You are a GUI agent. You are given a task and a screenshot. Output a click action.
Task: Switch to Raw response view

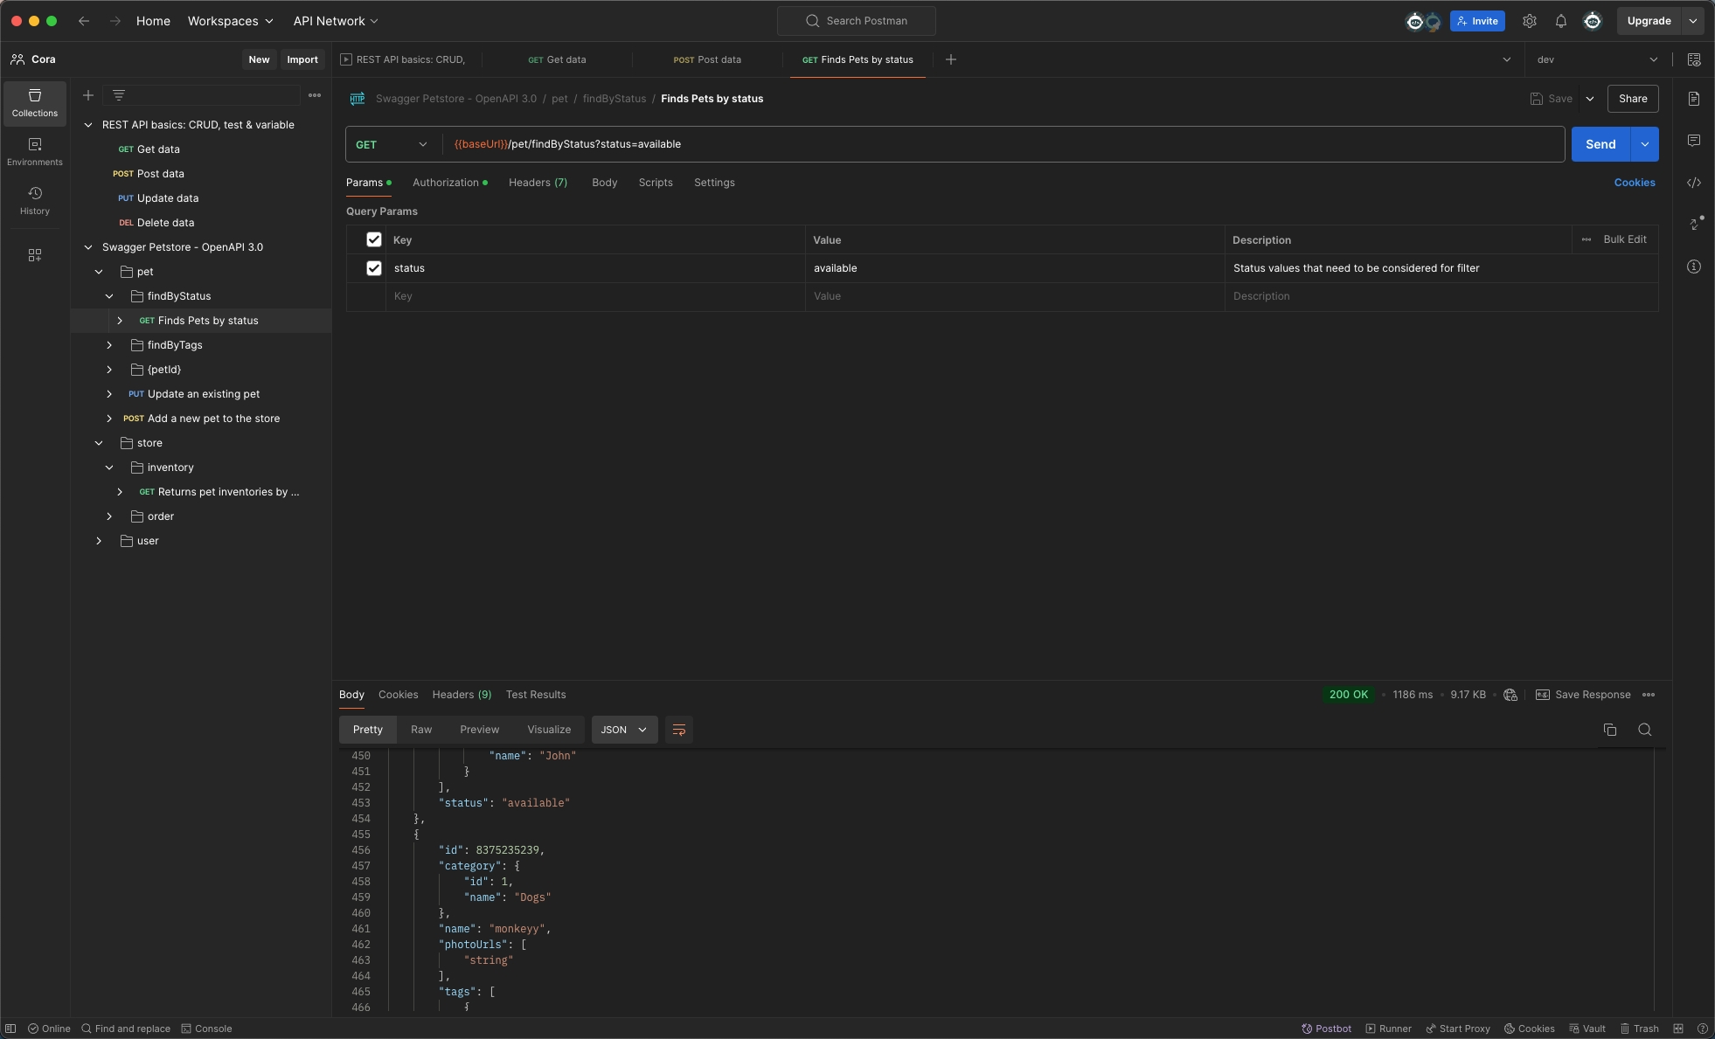[421, 730]
